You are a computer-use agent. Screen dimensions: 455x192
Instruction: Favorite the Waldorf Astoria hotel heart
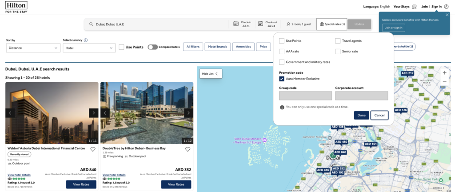coord(92,149)
